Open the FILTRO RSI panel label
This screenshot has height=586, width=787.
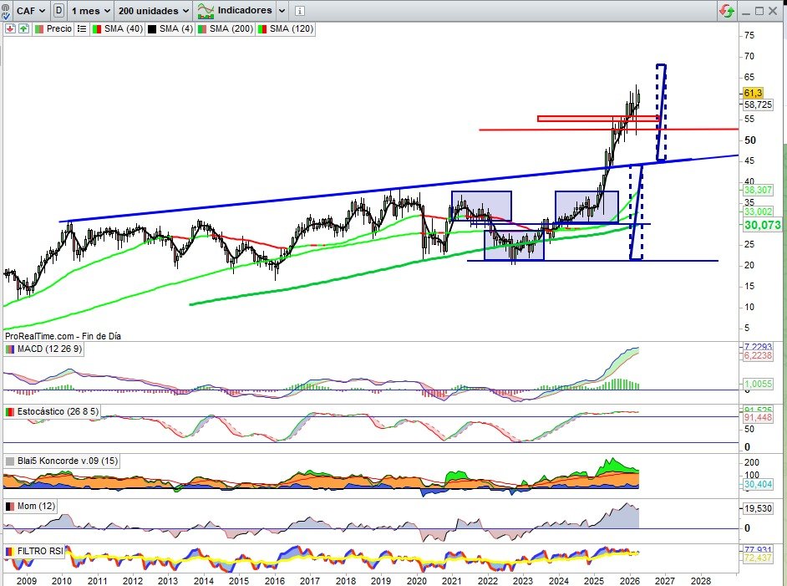pos(40,552)
